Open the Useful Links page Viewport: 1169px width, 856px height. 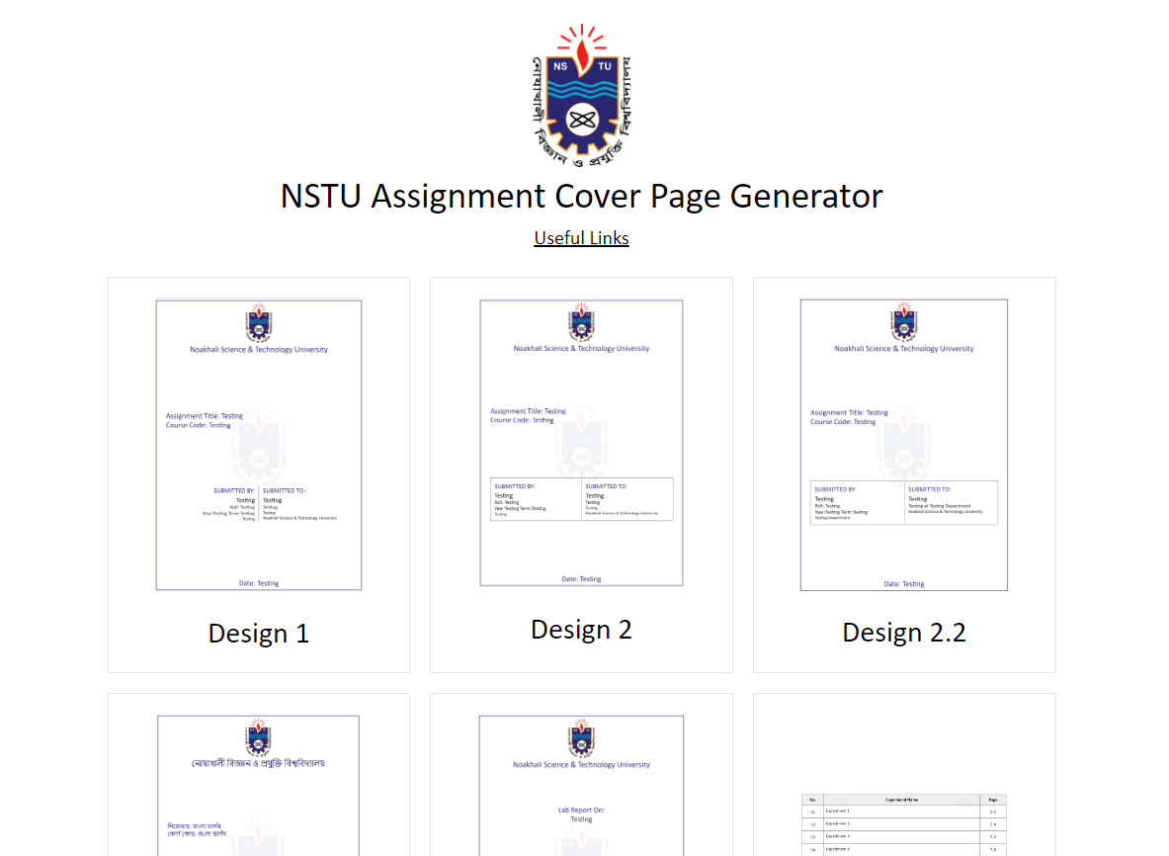[x=581, y=238]
